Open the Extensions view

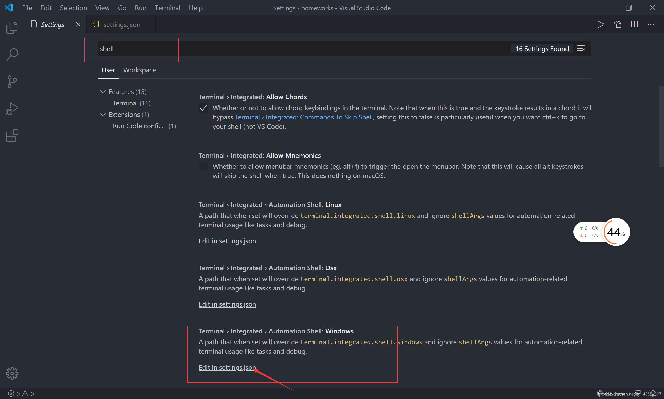coord(12,136)
